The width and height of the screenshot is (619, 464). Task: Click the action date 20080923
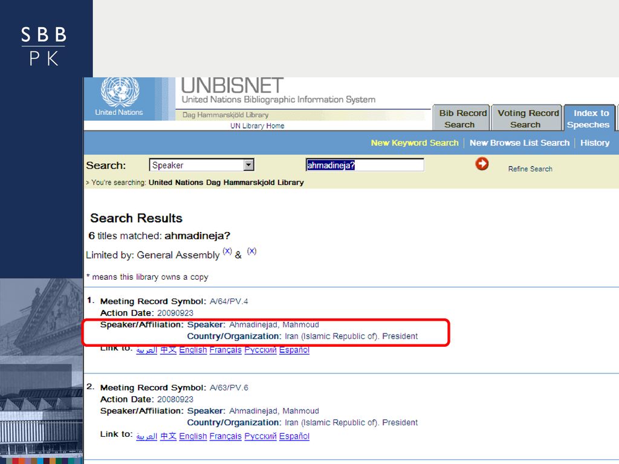tap(175, 400)
